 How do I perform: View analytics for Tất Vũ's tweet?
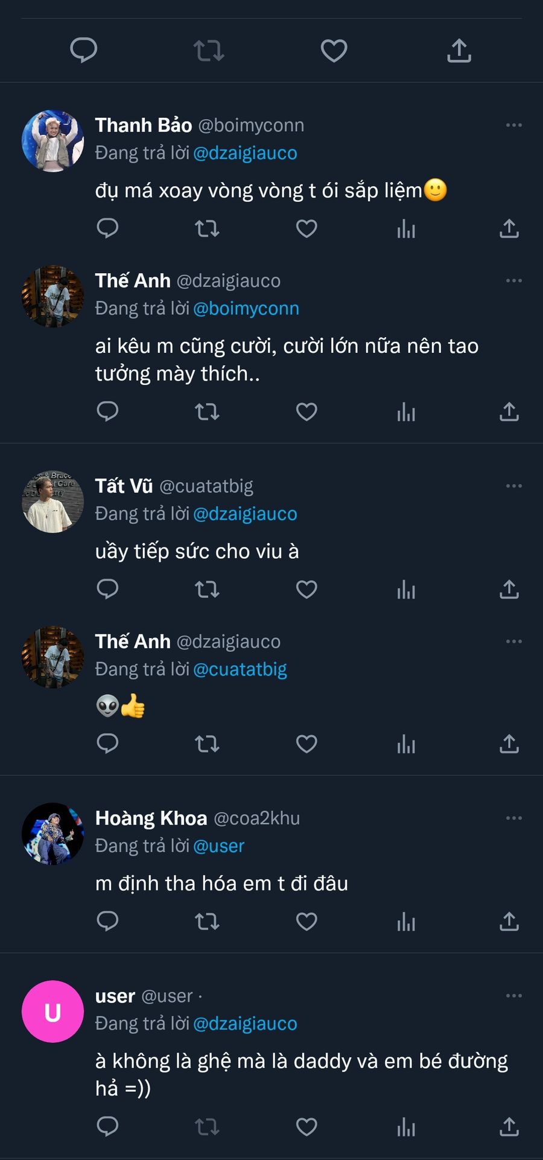pos(406,589)
